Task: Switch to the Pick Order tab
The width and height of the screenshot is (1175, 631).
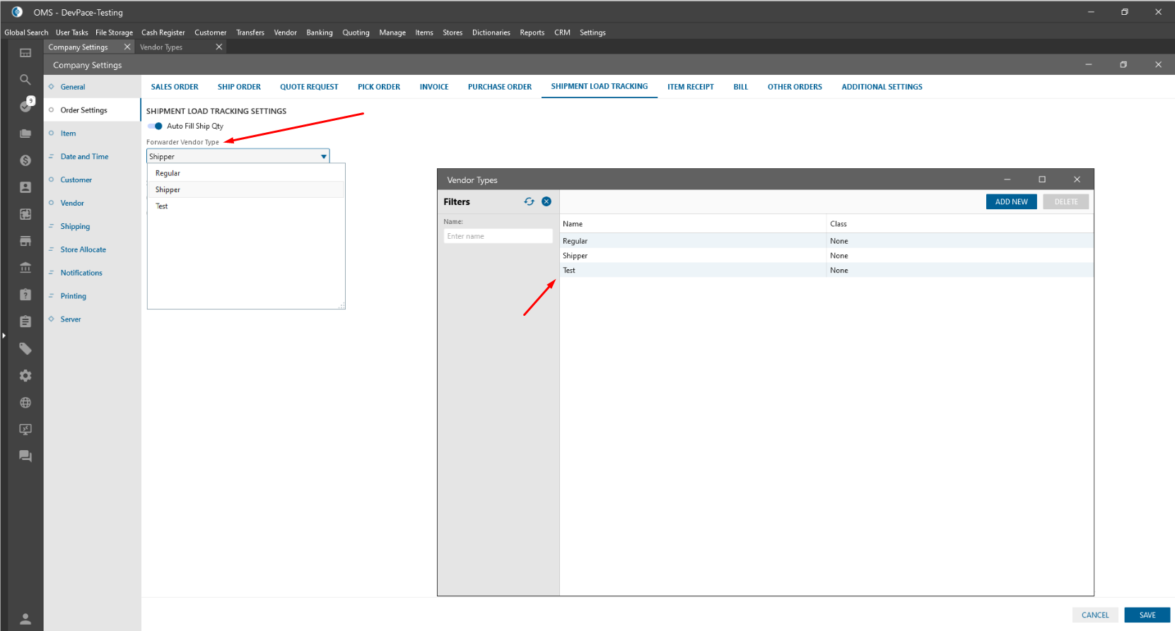Action: click(x=379, y=87)
